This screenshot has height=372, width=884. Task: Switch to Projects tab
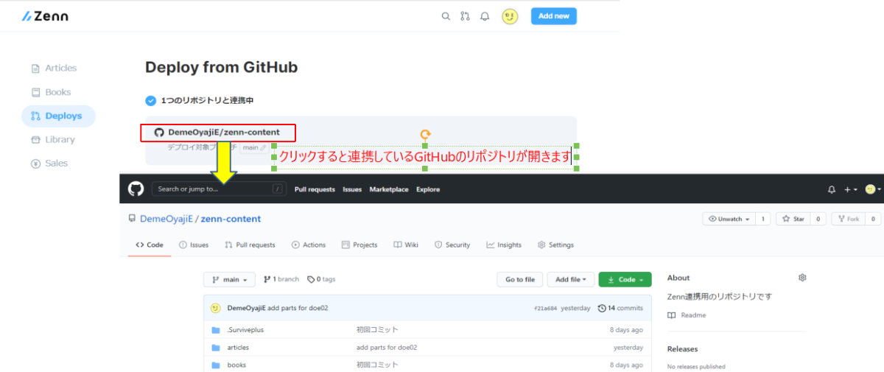click(359, 245)
